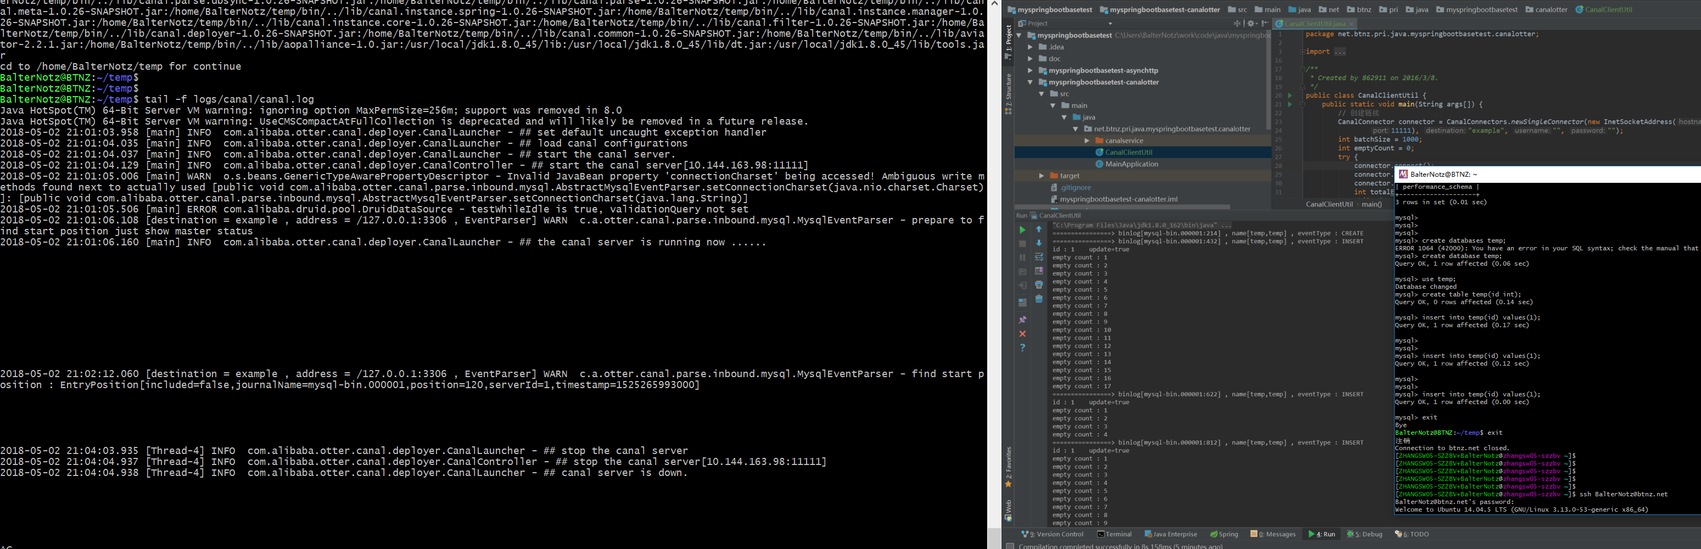Viewport: 1701px width, 549px height.
Task: Click the clear-all trash icon in Run console
Action: (x=1039, y=299)
